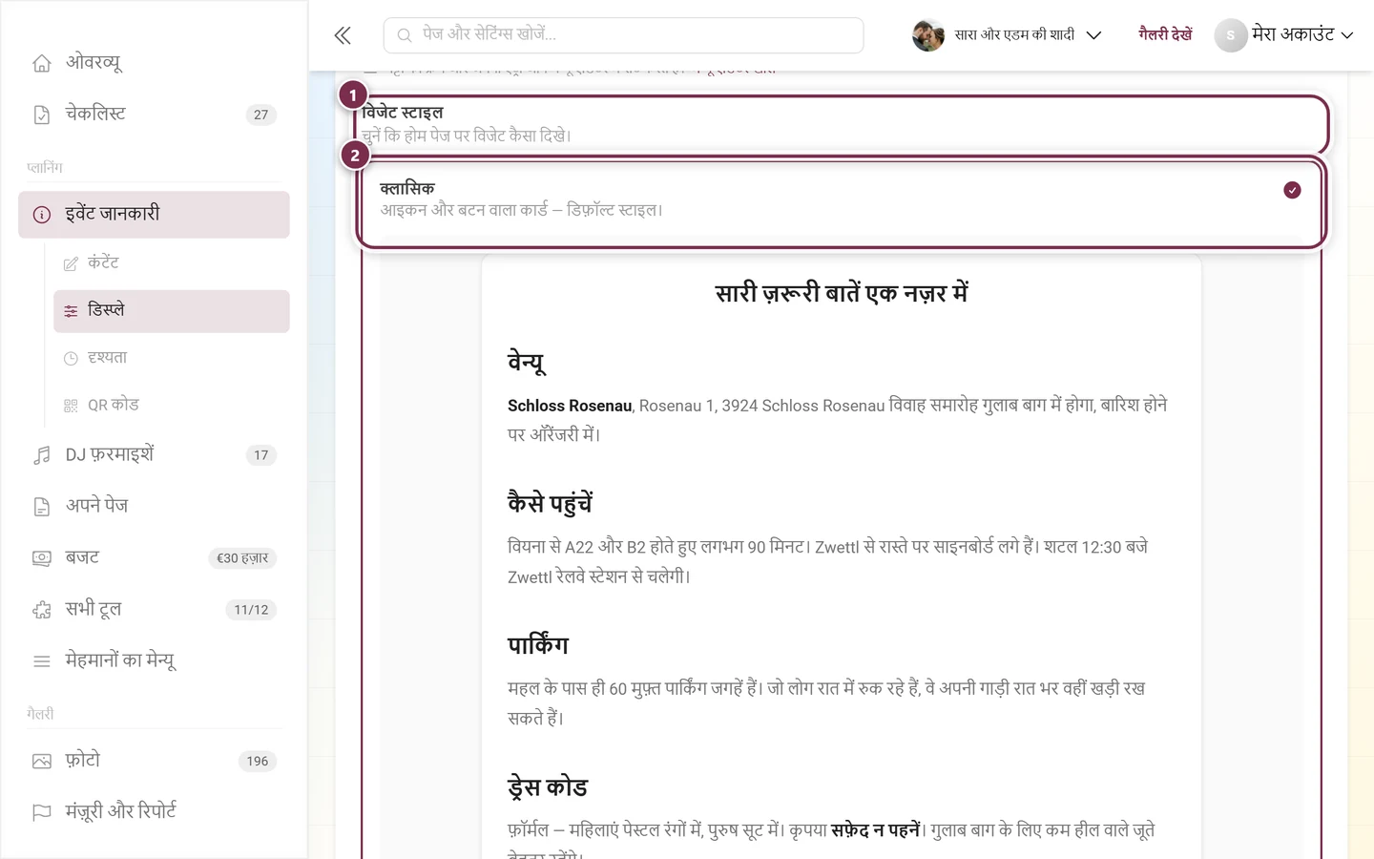Click the checklist document icon
The height and width of the screenshot is (859, 1374).
[x=42, y=115]
